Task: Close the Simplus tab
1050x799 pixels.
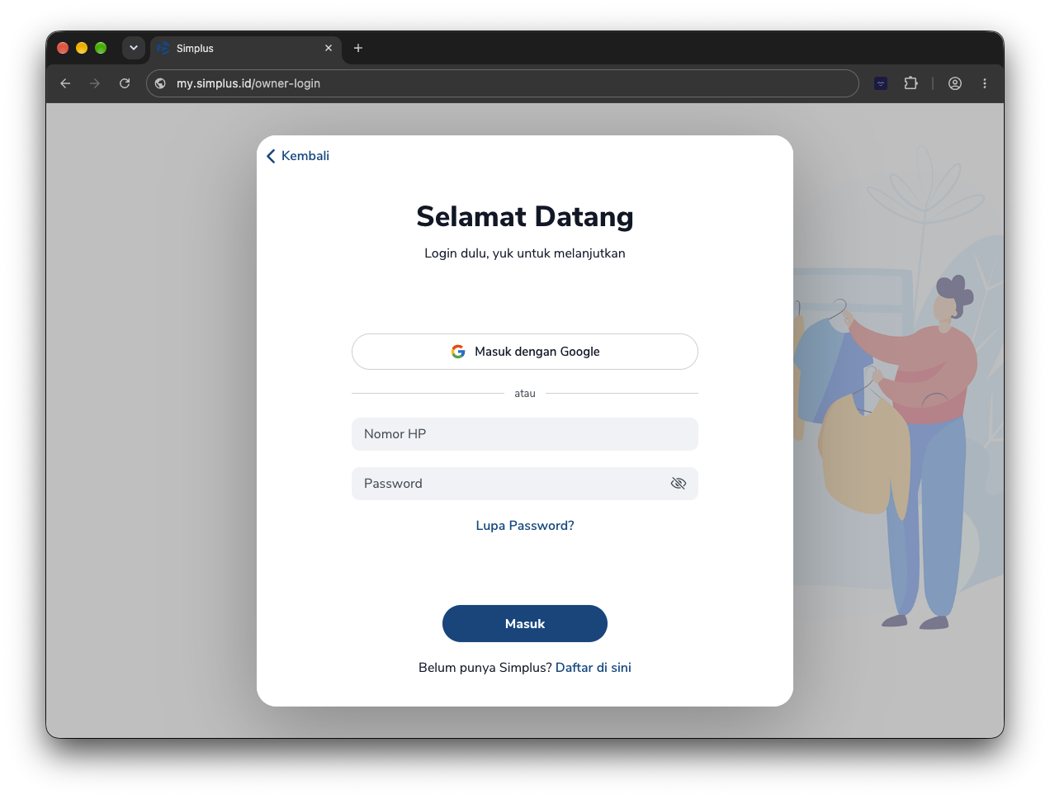Action: tap(329, 48)
